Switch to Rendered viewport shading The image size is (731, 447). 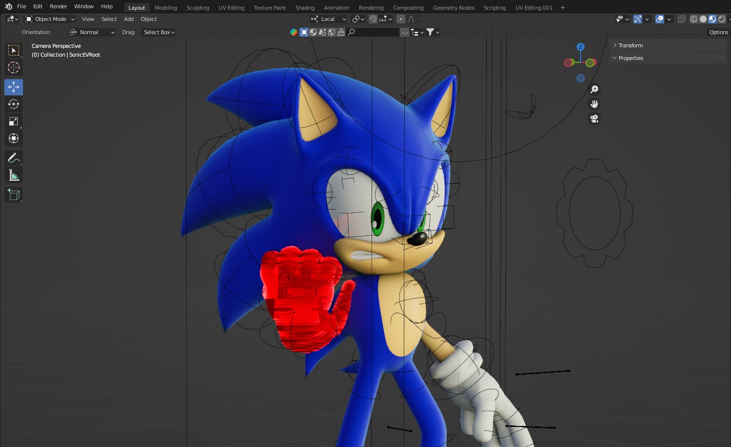tap(722, 19)
